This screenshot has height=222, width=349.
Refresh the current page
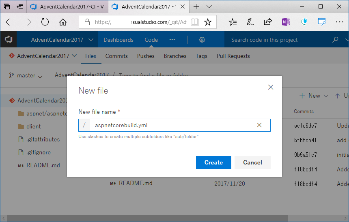[x=45, y=22]
